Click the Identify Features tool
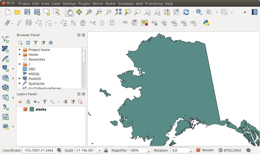Screen dimensions: 260x154 (199, 12)
